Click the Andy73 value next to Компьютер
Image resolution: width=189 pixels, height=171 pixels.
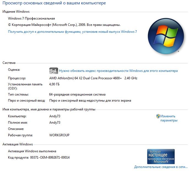pos(55,116)
